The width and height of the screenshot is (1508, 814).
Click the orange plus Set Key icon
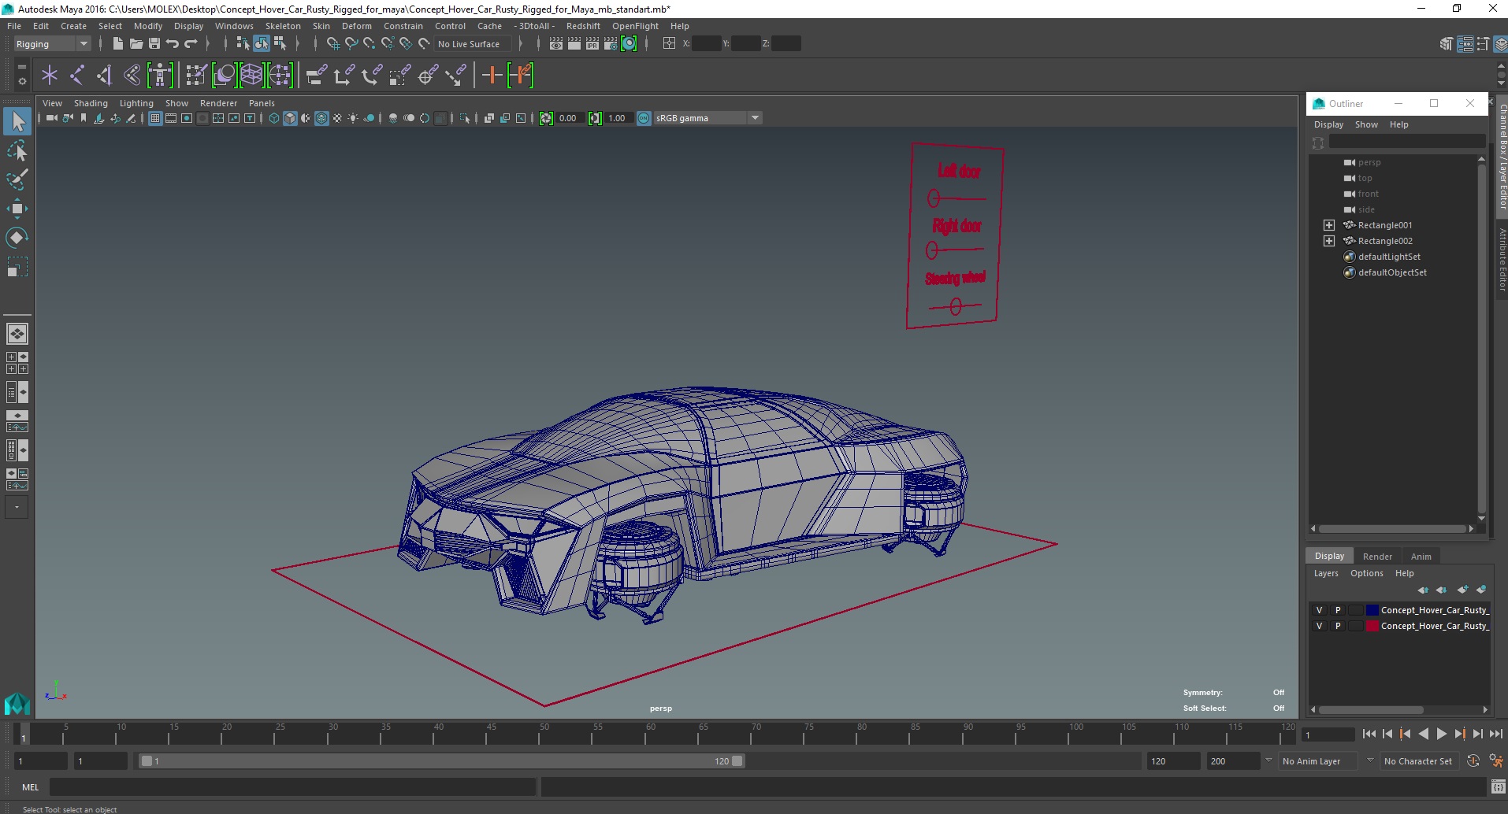(x=492, y=76)
